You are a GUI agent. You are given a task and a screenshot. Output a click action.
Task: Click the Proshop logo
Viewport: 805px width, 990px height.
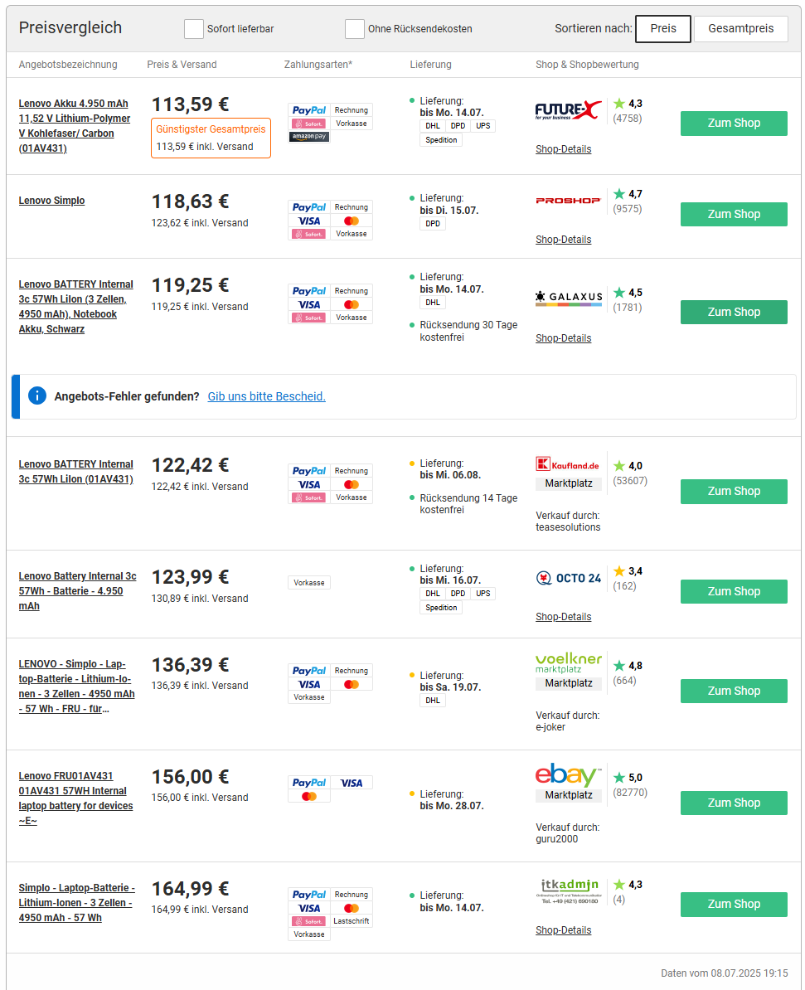pos(569,201)
